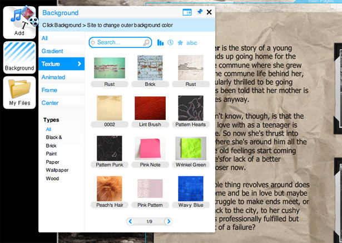
Task: Click inside the Search field
Action: click(120, 42)
